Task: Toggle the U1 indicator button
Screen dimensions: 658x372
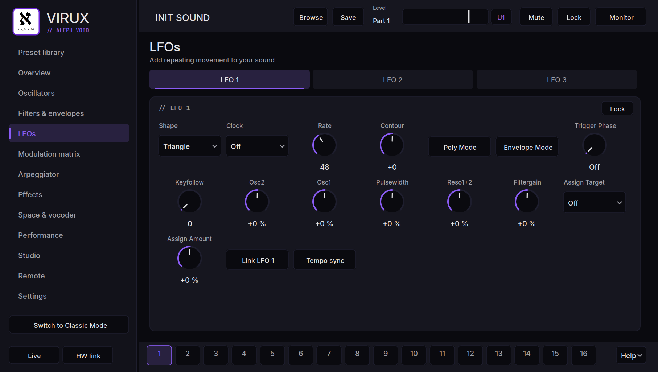Action: (501, 17)
